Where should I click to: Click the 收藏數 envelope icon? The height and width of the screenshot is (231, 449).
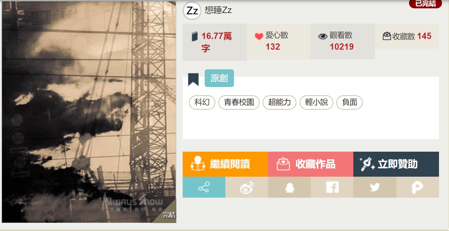(x=387, y=36)
